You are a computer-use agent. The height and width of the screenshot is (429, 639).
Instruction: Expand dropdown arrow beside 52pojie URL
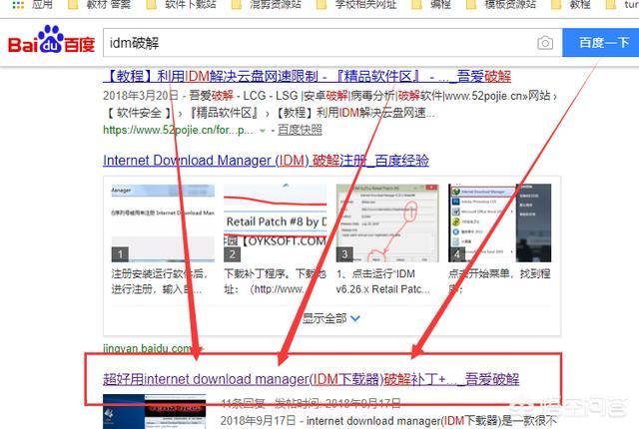click(263, 131)
